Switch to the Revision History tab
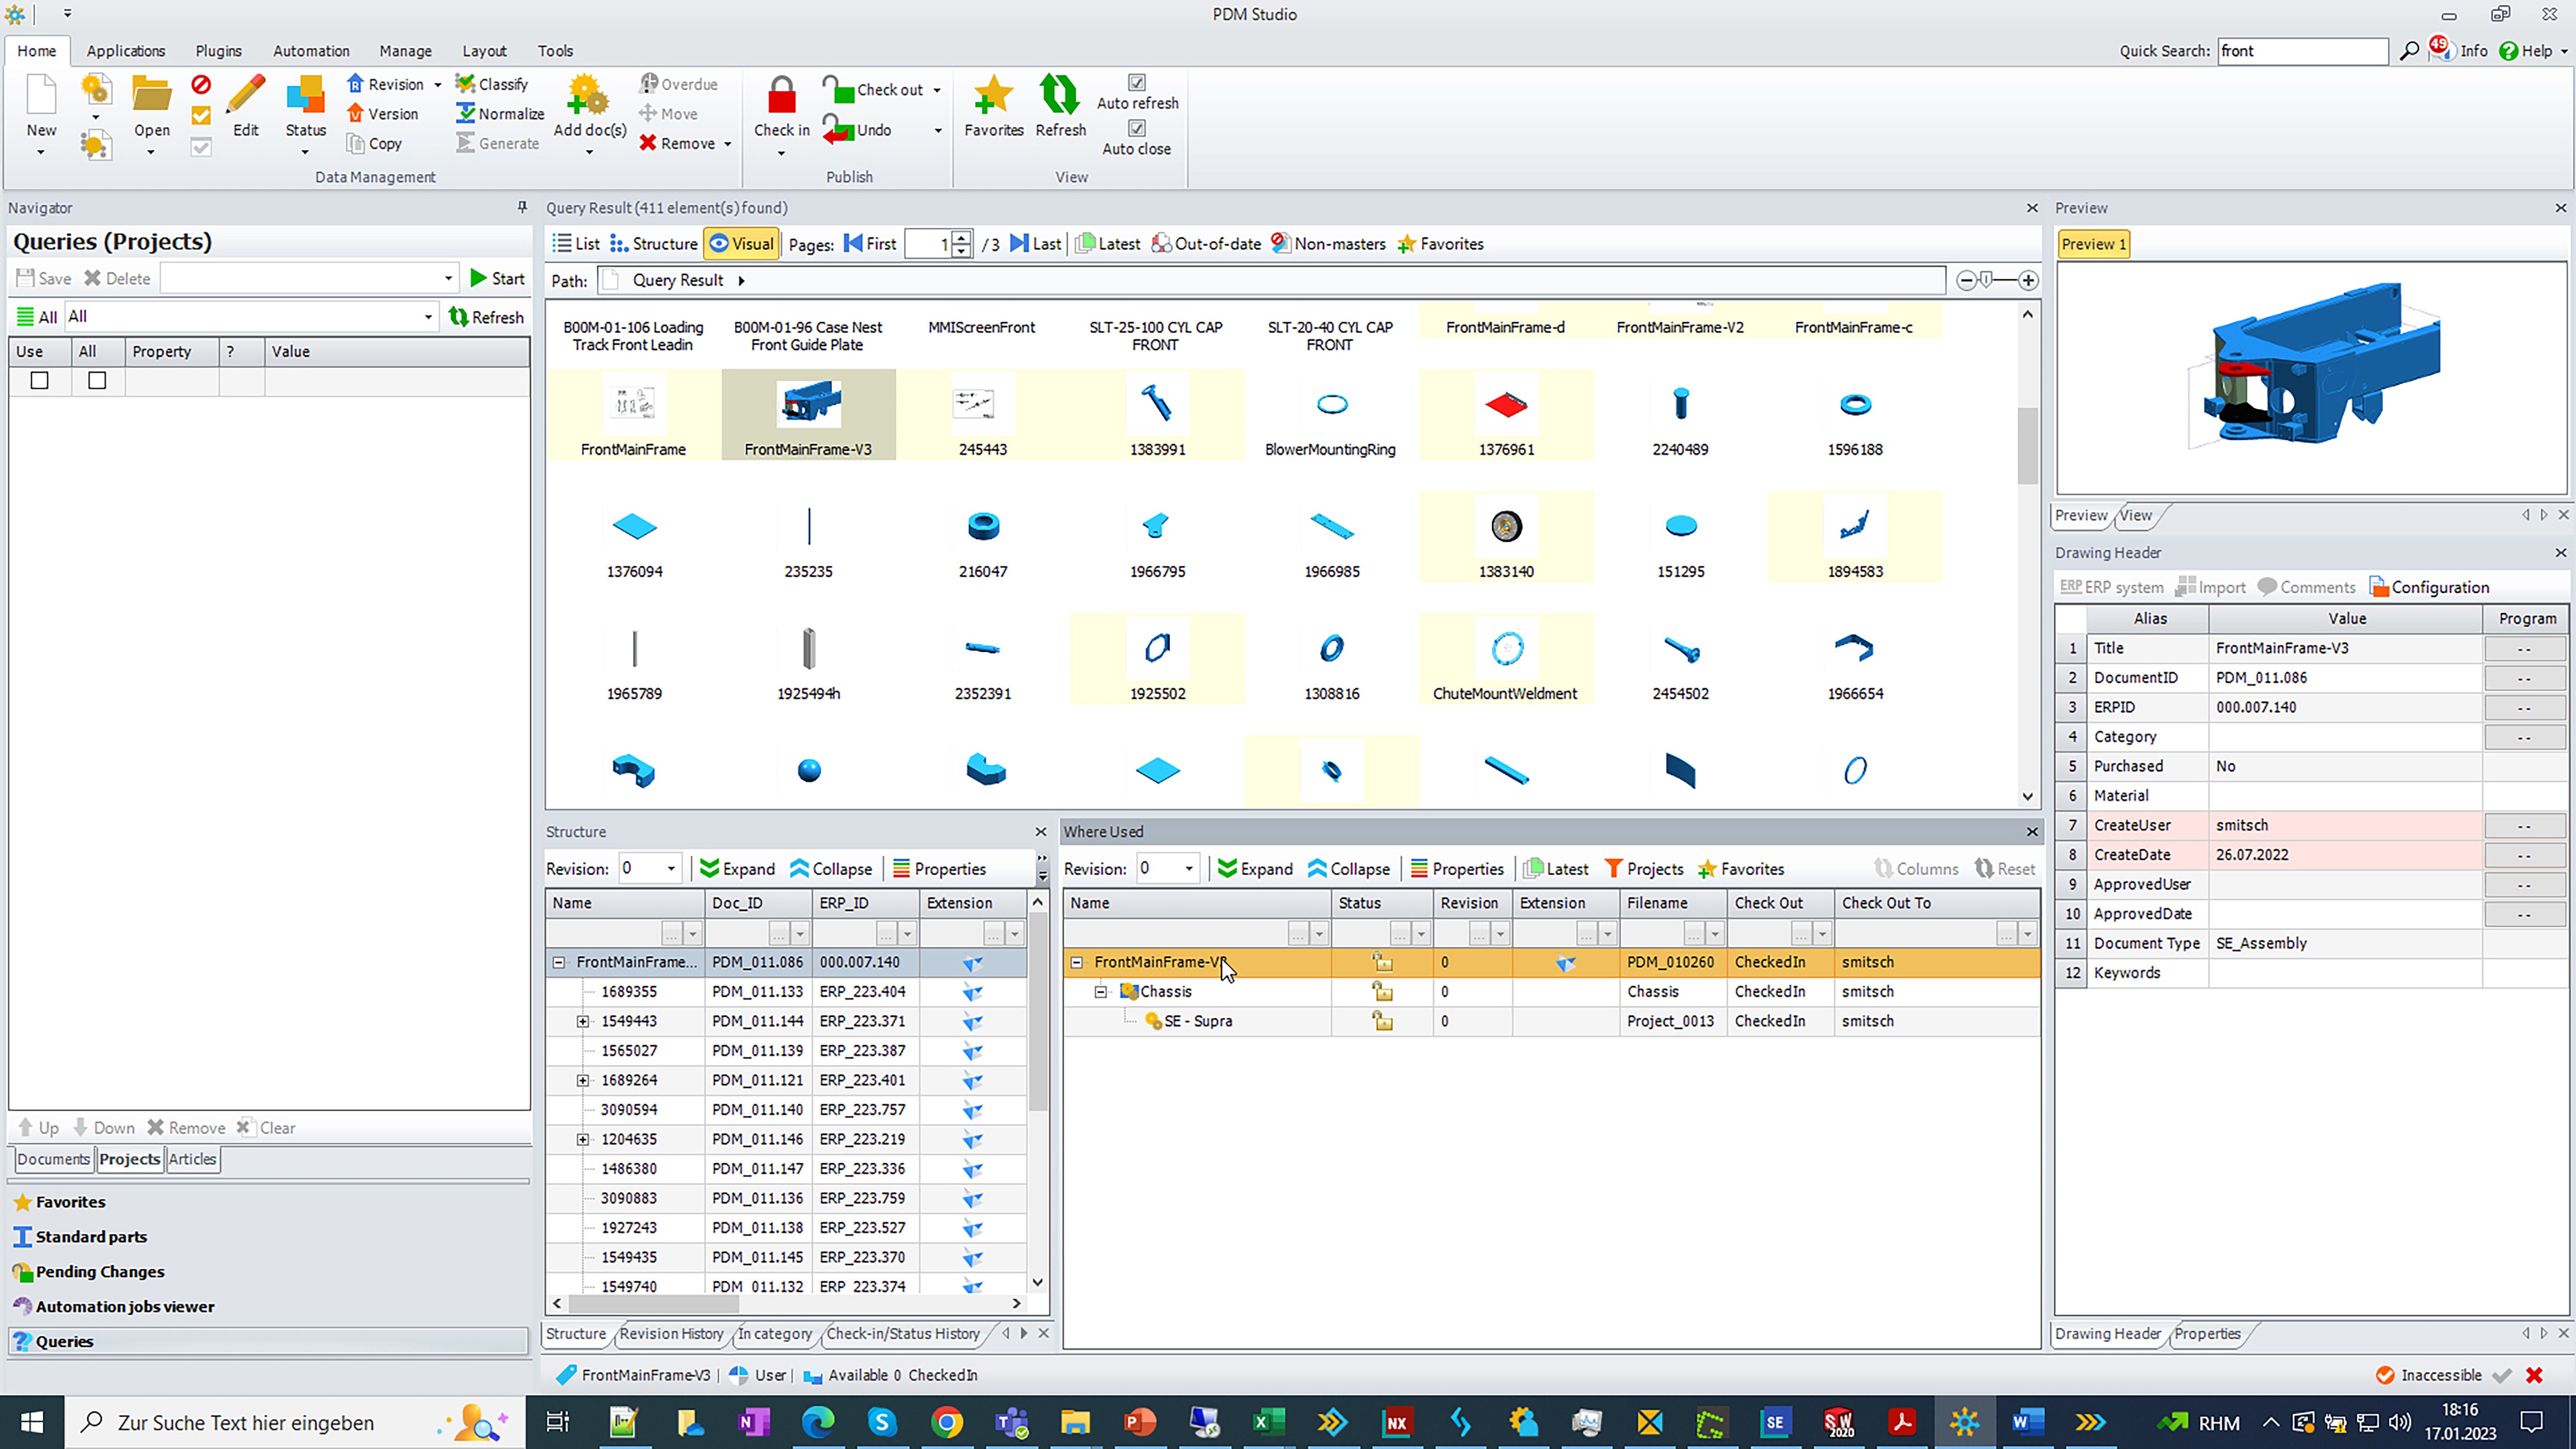 (x=670, y=1333)
